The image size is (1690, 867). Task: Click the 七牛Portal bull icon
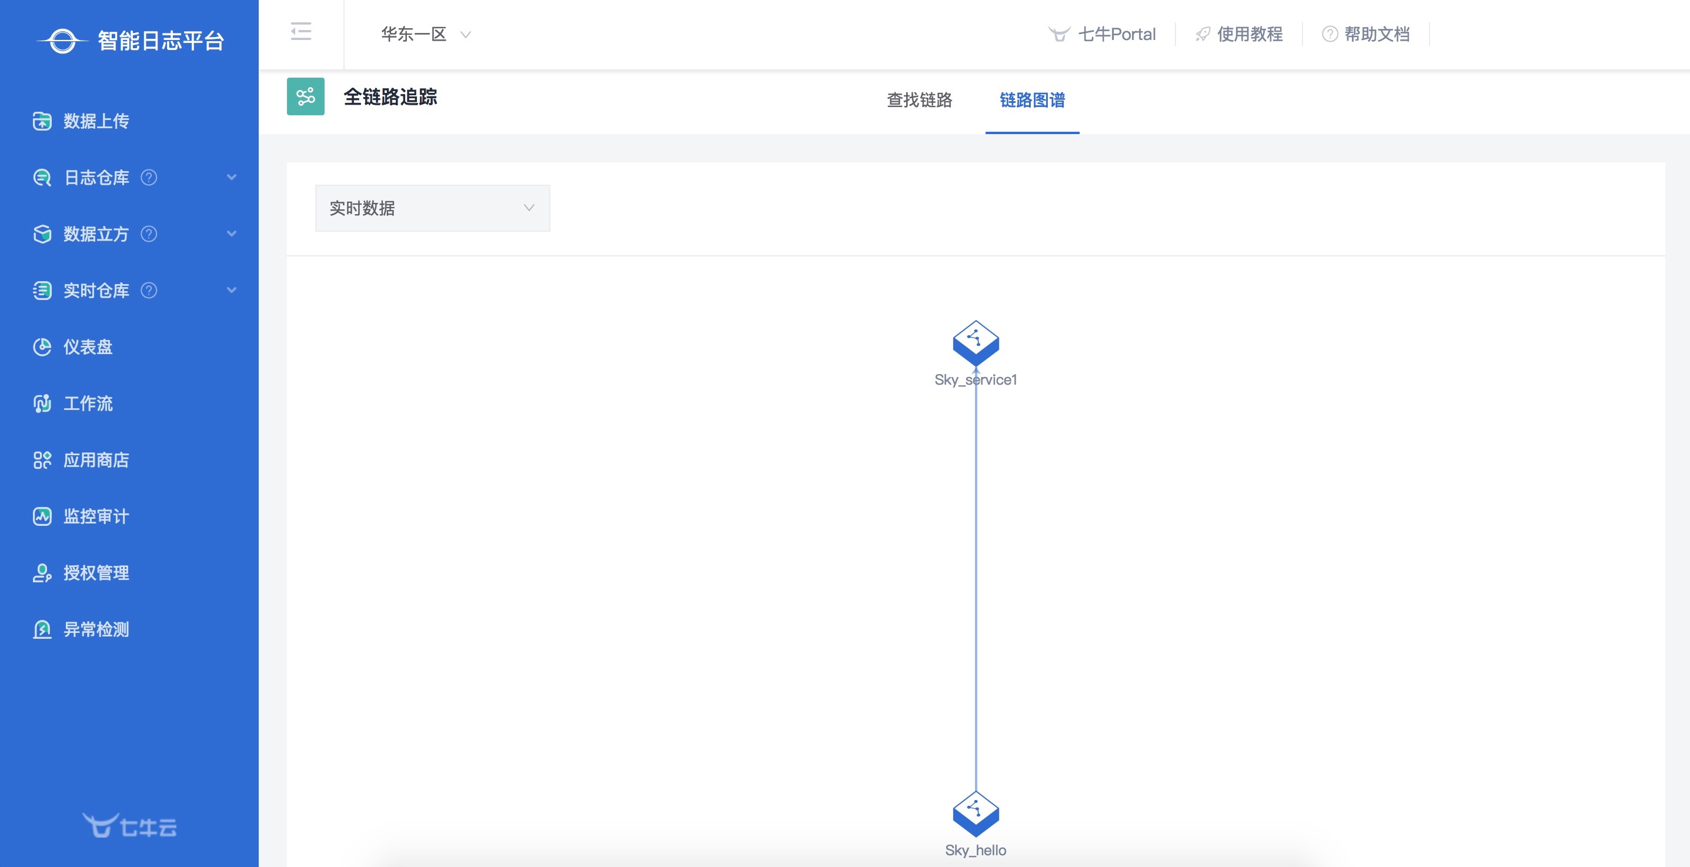click(x=1059, y=34)
